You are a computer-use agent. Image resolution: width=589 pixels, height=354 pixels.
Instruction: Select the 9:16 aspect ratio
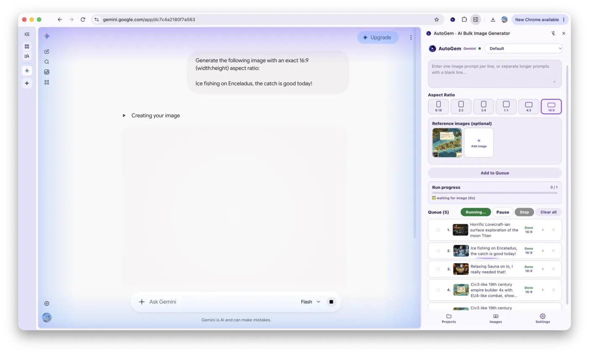pyautogui.click(x=438, y=106)
